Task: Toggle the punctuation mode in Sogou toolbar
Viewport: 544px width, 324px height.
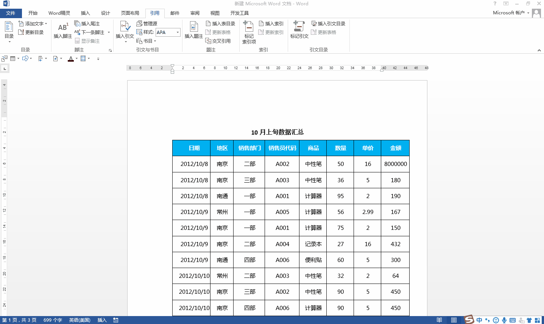Action: [x=488, y=320]
